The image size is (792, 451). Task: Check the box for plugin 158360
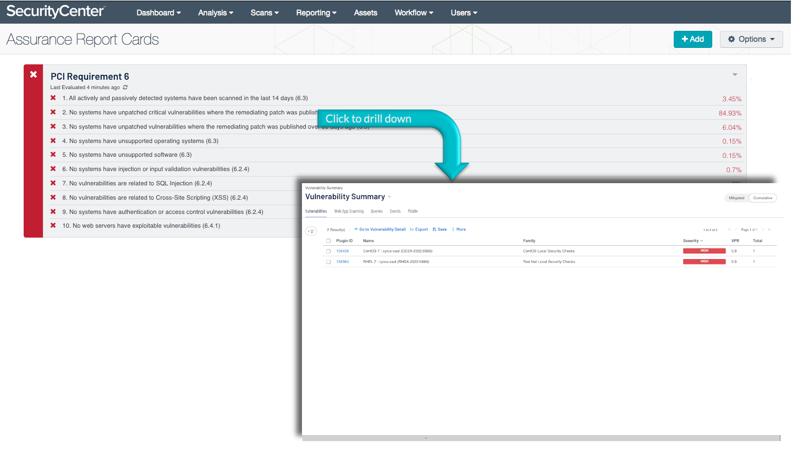pos(328,262)
